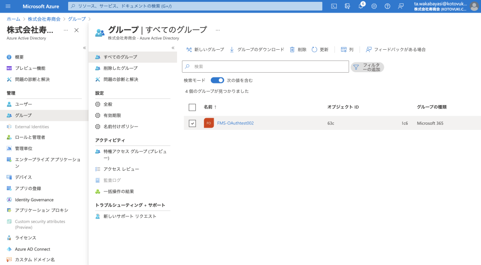481x265 pixels.
Task: Click the プレビュー機能 icon
Action: pyautogui.click(x=9, y=68)
